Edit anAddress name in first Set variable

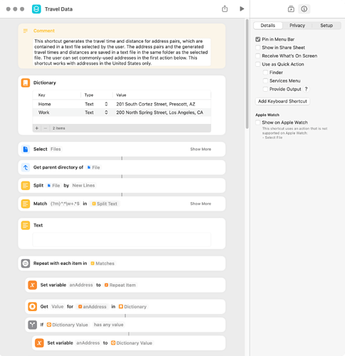click(x=81, y=285)
